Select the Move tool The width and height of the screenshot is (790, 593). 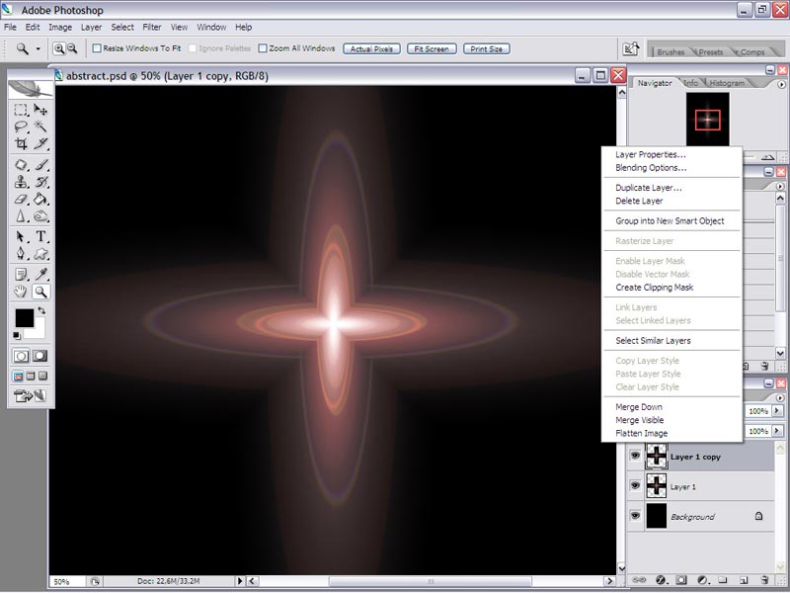[x=40, y=110]
